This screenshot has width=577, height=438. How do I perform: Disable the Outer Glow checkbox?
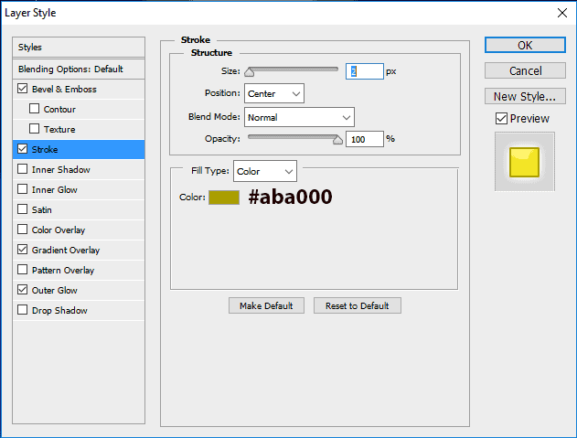23,291
